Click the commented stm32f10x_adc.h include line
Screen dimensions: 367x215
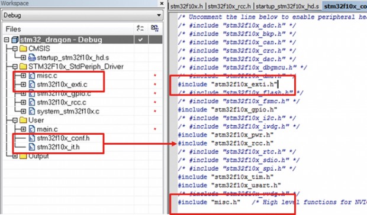point(237,25)
